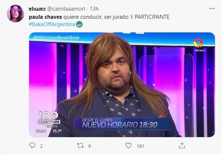Click the eltrece channel logo in image
Viewport: 222px width, 157px height.
pos(199,45)
